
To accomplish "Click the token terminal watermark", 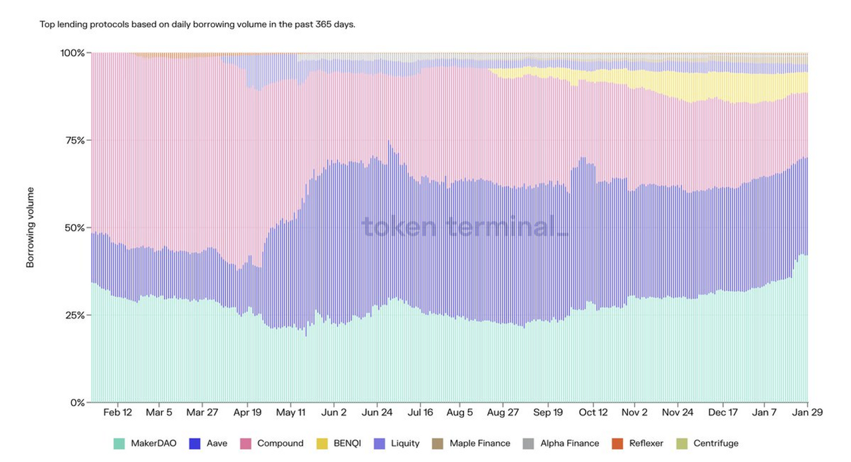I will (465, 227).
